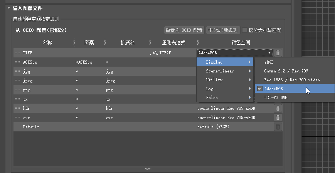Screen dimensions: 335x173
Task: Click the panel resize grip below the list
Action: pos(148,169)
